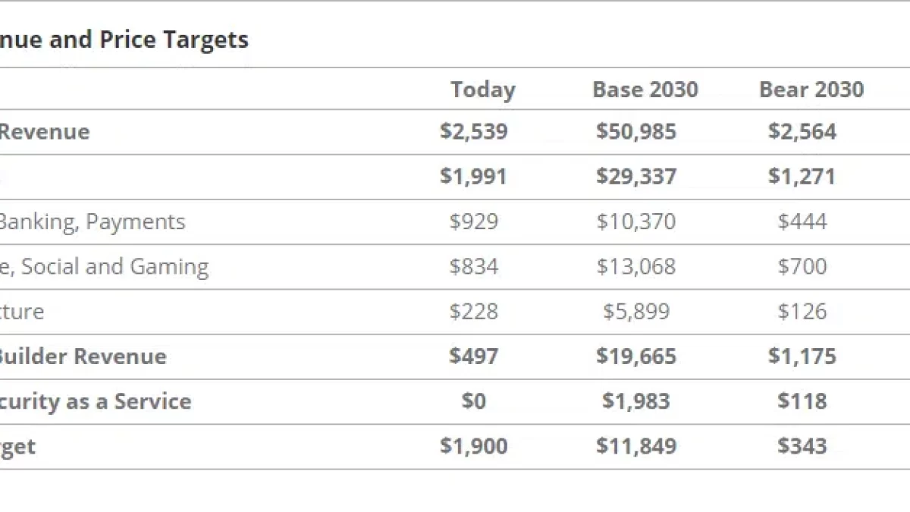Viewport: 910px width, 512px height.
Task: Click the 'Base 2030' column header
Action: pos(645,90)
